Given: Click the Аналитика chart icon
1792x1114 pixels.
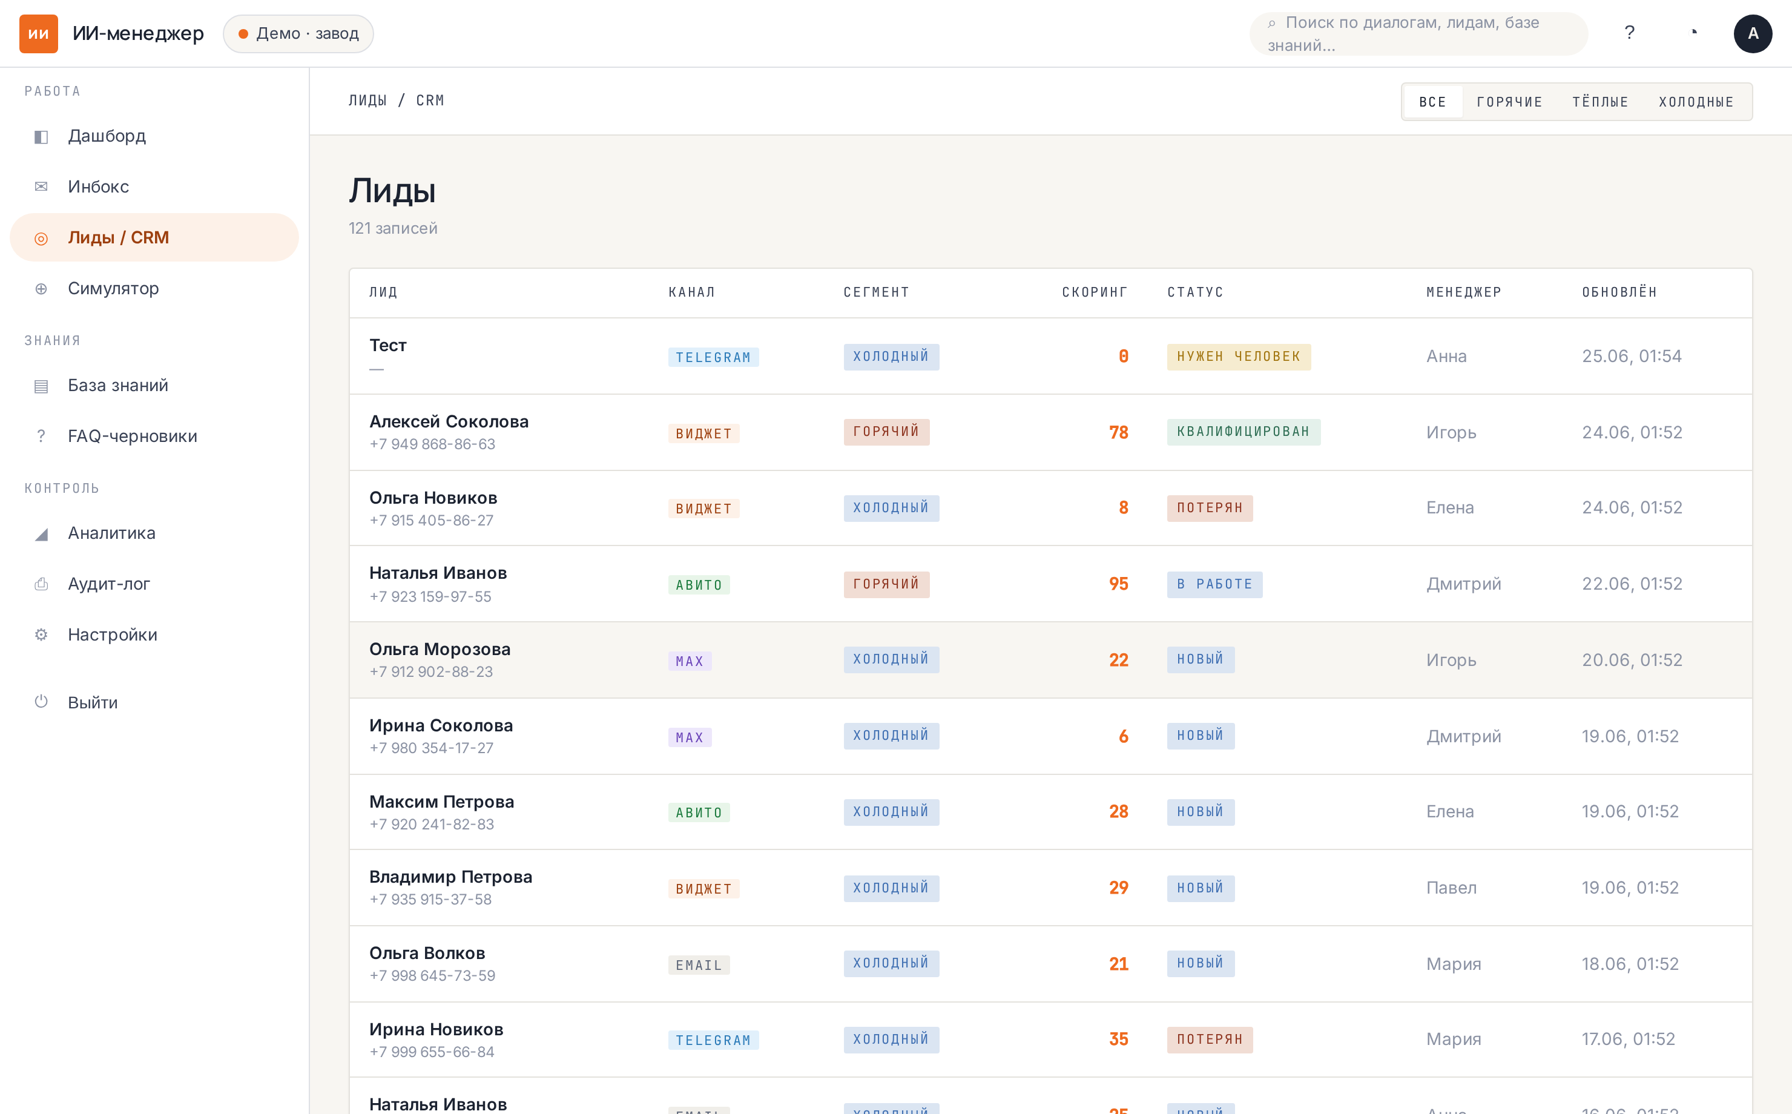Looking at the screenshot, I should tap(41, 533).
